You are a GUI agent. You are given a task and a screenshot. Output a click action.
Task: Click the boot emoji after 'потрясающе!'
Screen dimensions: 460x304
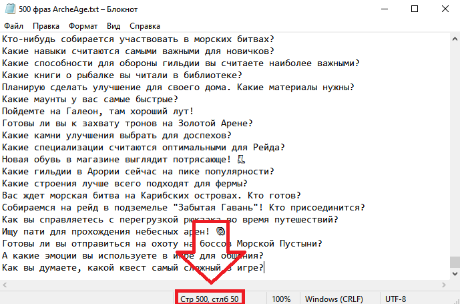[x=242, y=159]
